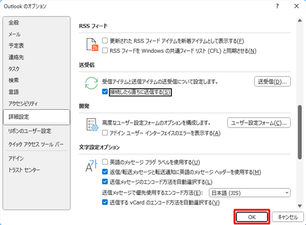Uncheck 接続したら直ちに送信する checkbox
The height and width of the screenshot is (225, 306).
(x=105, y=92)
